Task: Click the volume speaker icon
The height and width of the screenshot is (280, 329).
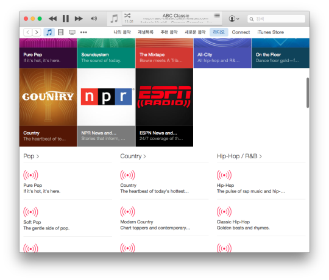Action: pos(94,18)
